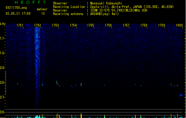This screenshot has height=118, width=186.
Task: Click the 0.7 kHz axis label
Action: point(2,97)
